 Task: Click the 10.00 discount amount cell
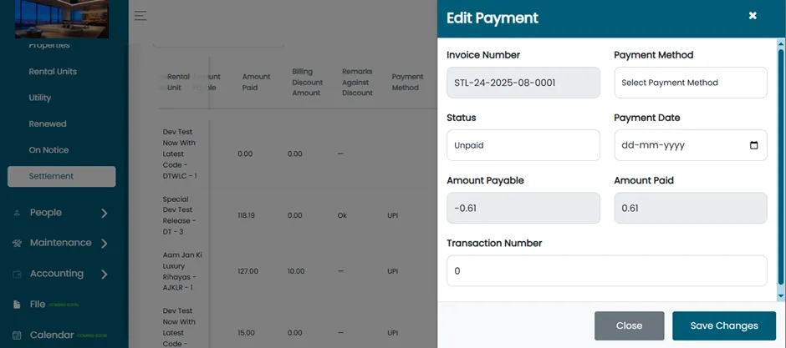pos(296,271)
